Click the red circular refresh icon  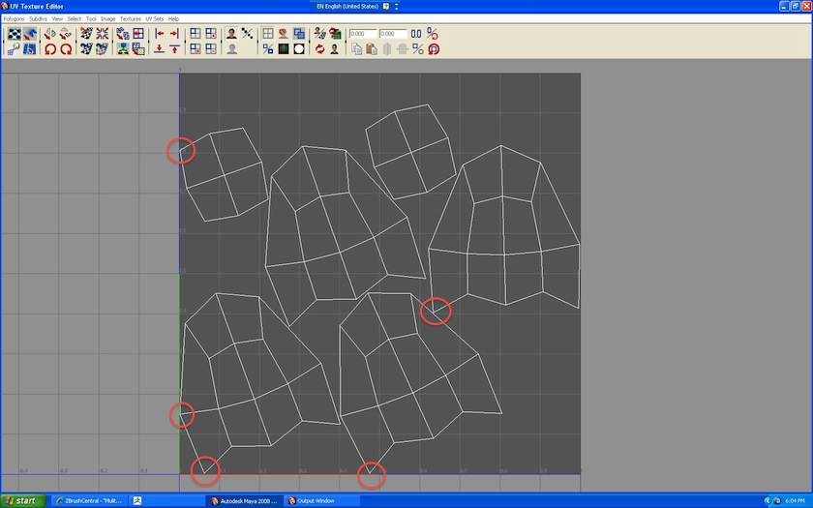click(x=318, y=48)
